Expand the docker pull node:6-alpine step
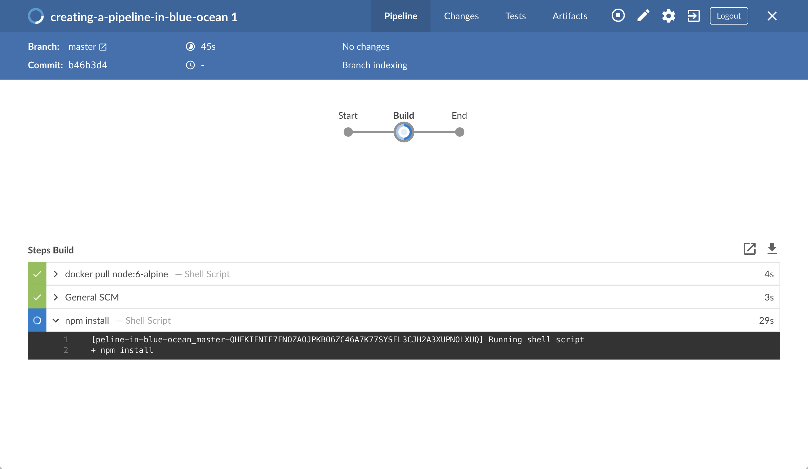The image size is (808, 469). click(56, 274)
